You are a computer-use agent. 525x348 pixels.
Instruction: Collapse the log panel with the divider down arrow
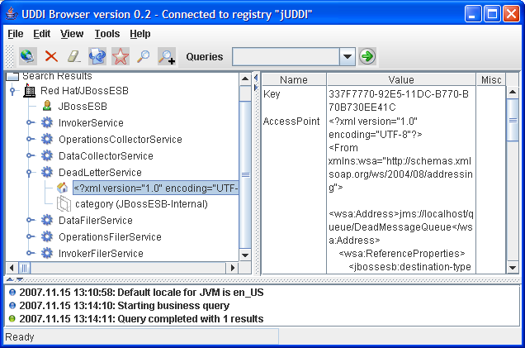[20, 279]
